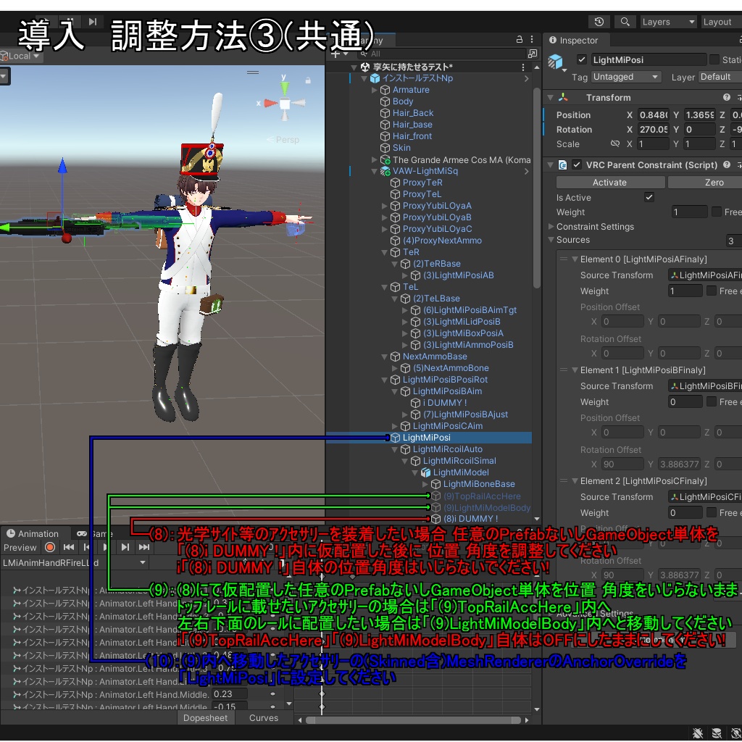Collapse Element 1 [LightMiPosiBFinaly]
The height and width of the screenshot is (742, 742).
pos(575,370)
